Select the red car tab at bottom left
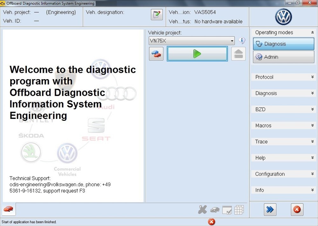This screenshot has width=318, height=226. tap(8, 209)
